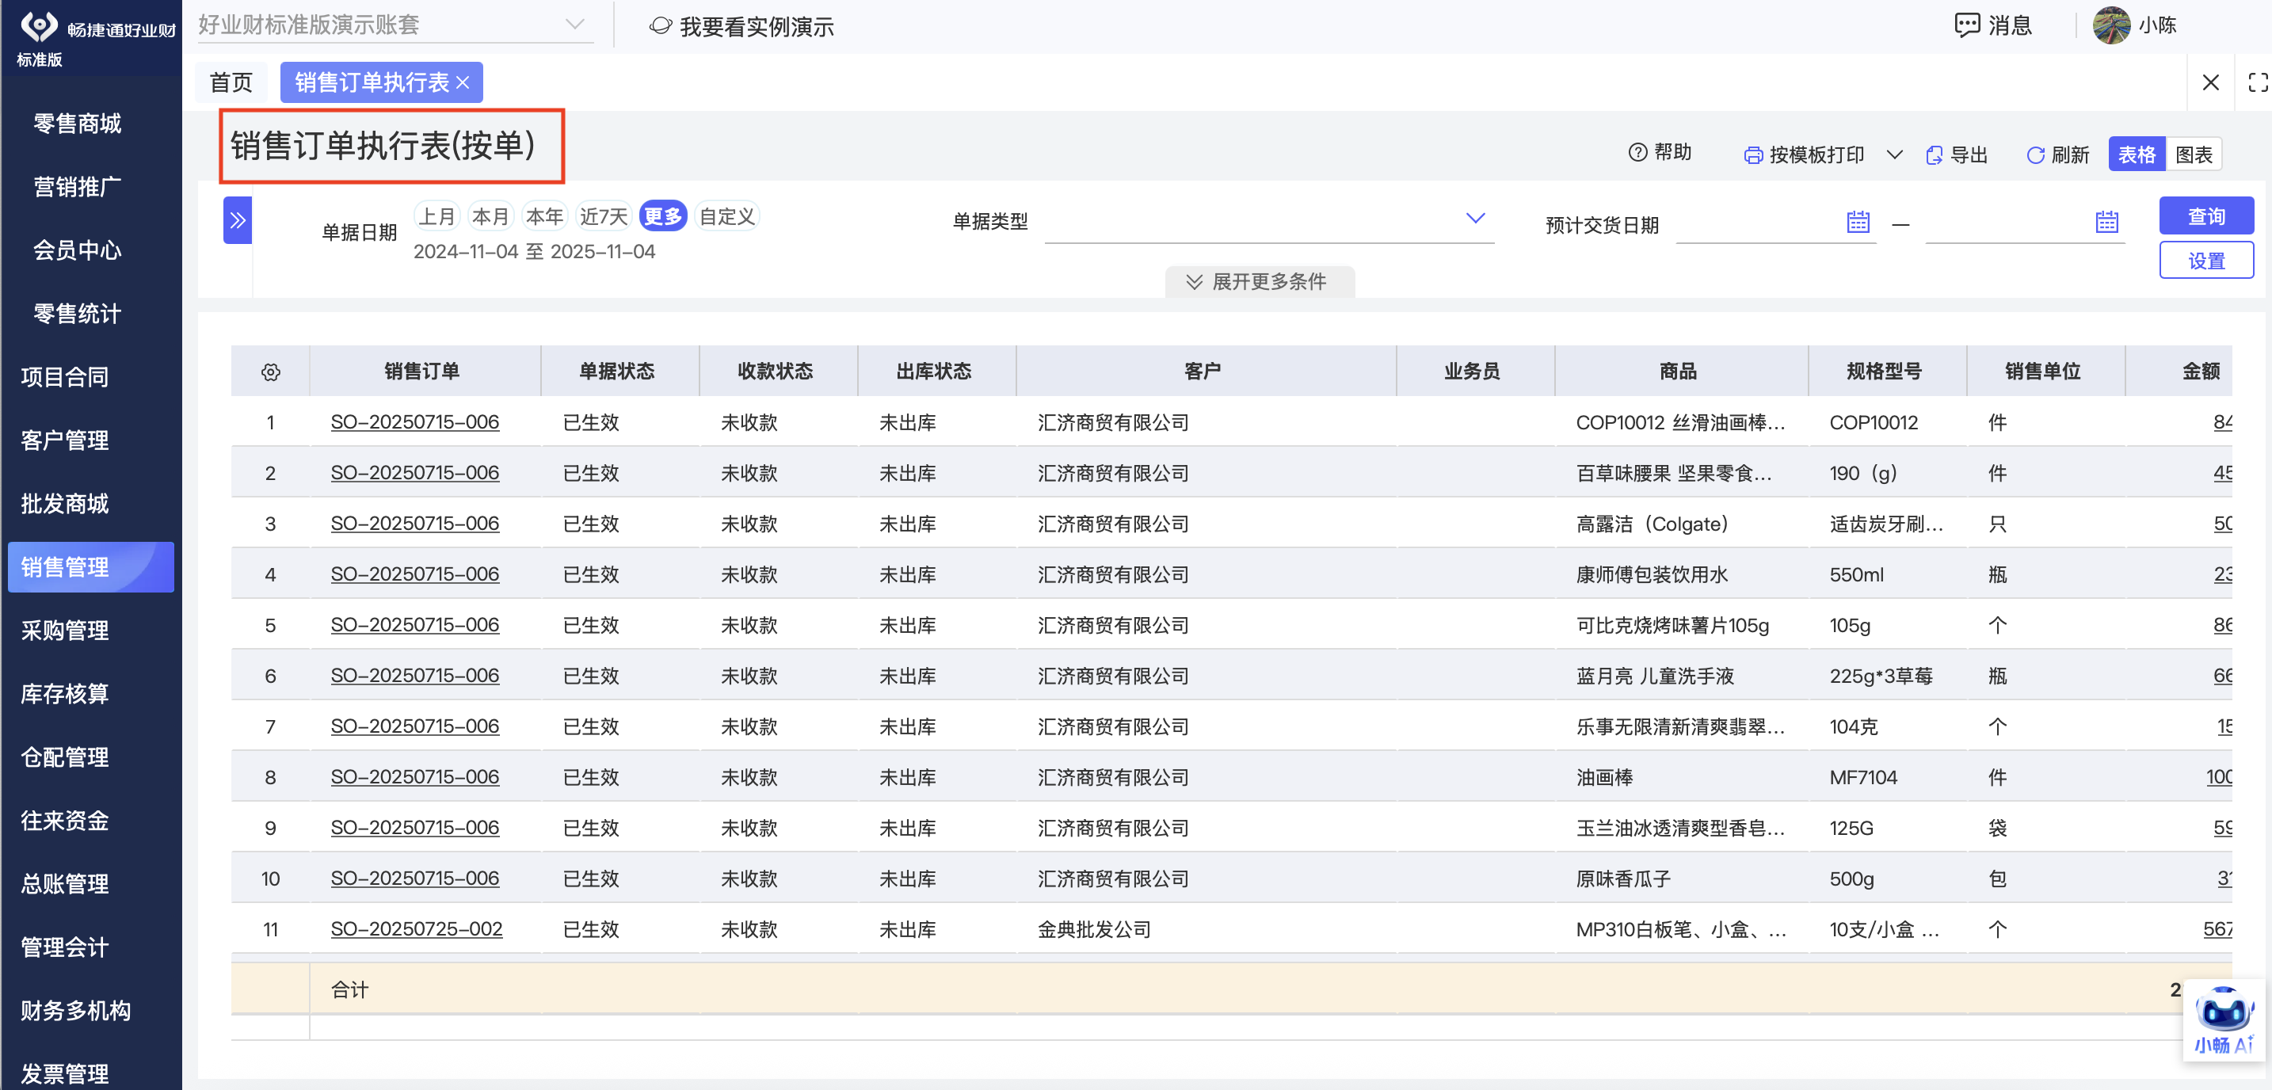Open the messages chat icon
The width and height of the screenshot is (2272, 1090).
(x=1967, y=25)
